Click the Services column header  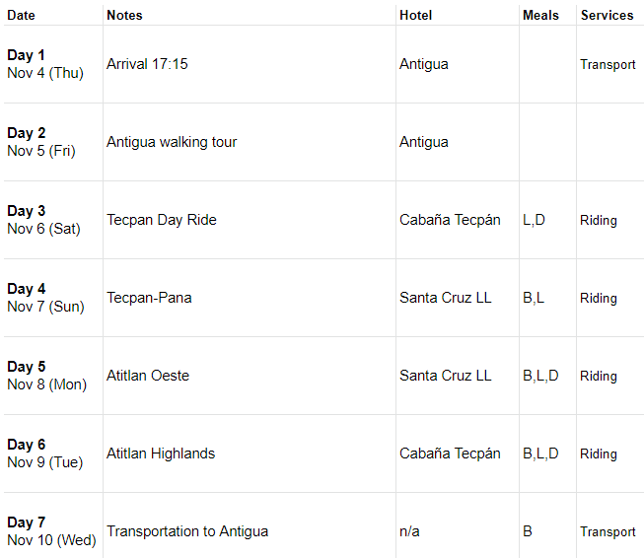(x=608, y=15)
